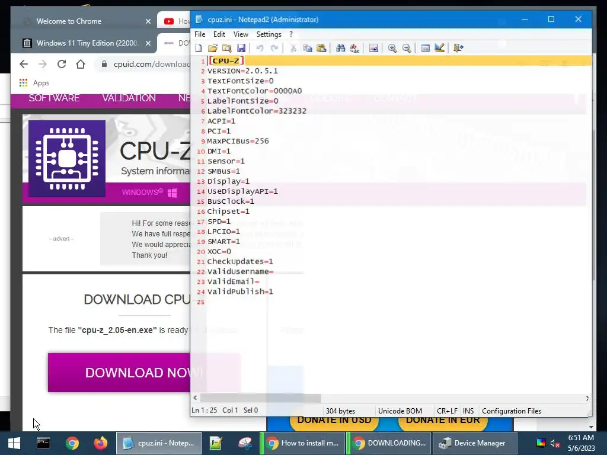Open Find with the binoculars icon
This screenshot has height=455, width=607.
coord(340,48)
